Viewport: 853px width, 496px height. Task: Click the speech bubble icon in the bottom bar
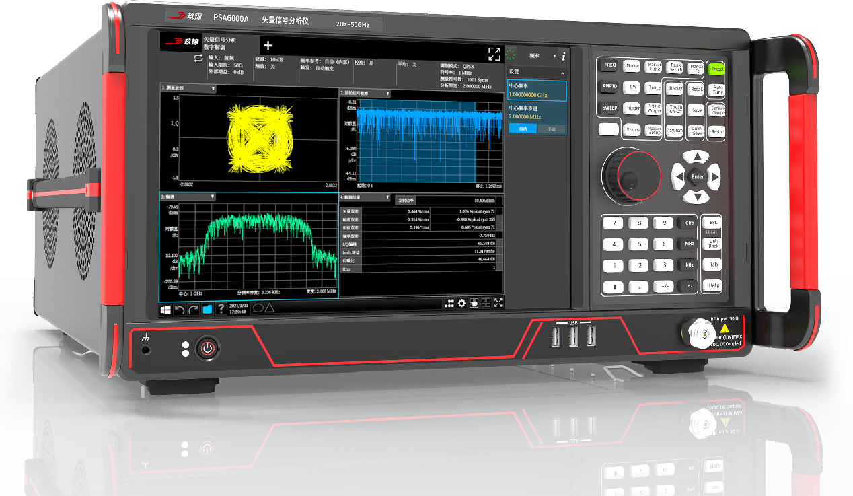(257, 309)
